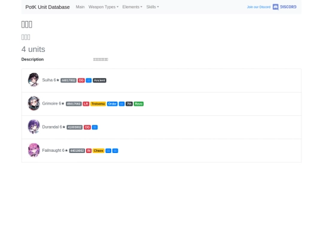The image size is (323, 242).
Task: Click the red IN badge on Failnaught
Action: [x=89, y=151]
